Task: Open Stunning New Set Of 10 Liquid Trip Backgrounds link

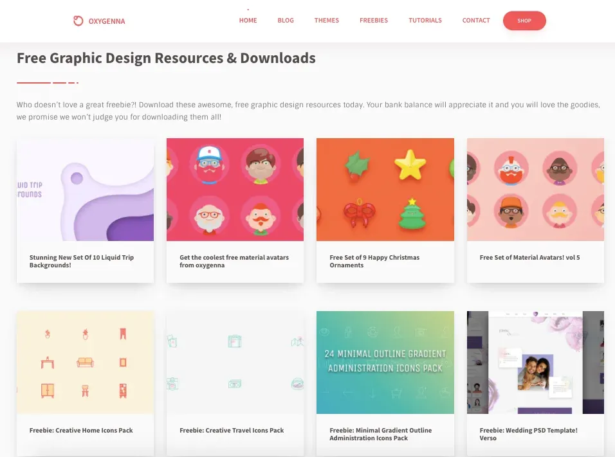Action: (x=82, y=261)
